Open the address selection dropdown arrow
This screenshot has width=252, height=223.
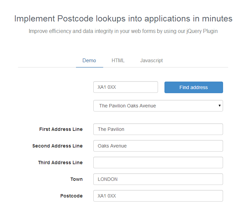tap(220, 106)
